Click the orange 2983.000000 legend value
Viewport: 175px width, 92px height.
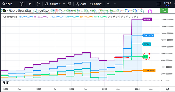(86, 17)
